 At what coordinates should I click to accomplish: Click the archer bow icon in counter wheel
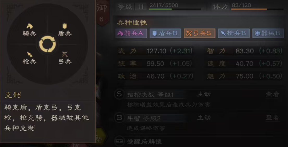pos(65,54)
